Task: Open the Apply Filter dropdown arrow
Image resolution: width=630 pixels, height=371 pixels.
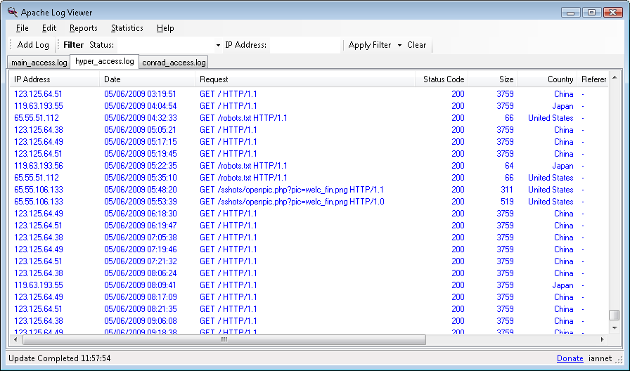Action: coord(399,46)
